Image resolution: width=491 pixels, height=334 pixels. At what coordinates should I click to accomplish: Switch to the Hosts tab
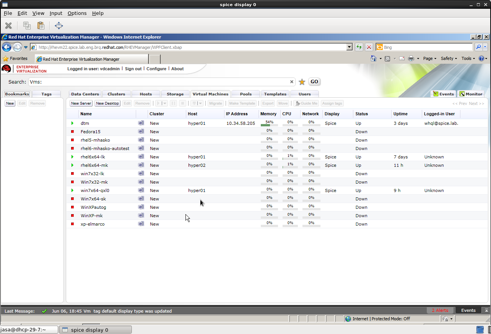(x=146, y=94)
